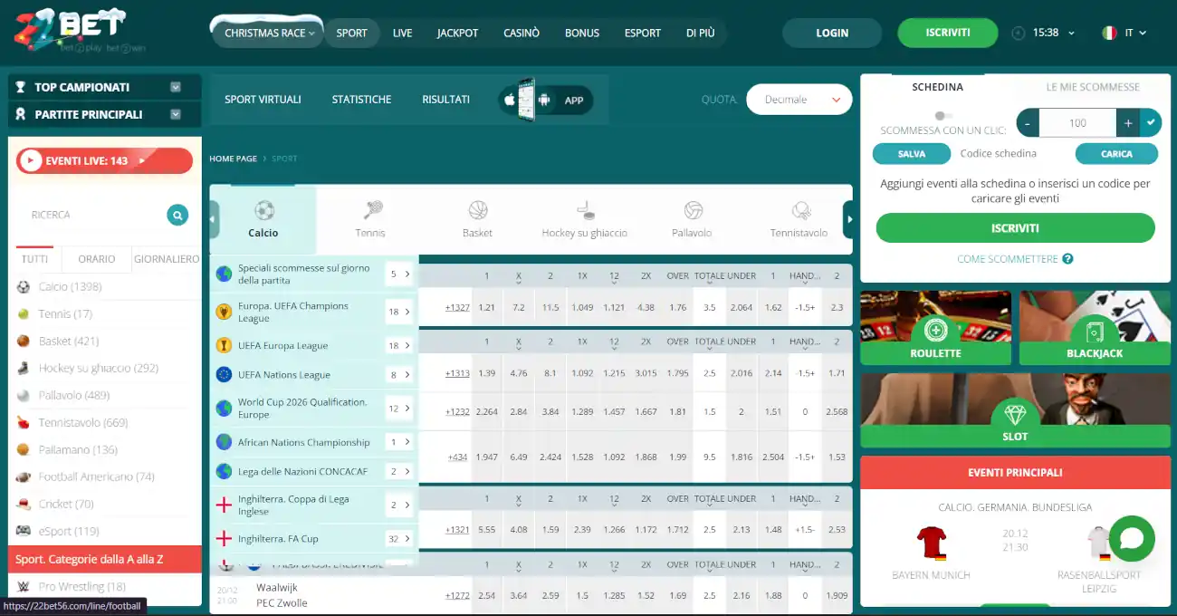Click the play icon in Eventi Live
Viewport: 1177px width, 616px height.
31,160
